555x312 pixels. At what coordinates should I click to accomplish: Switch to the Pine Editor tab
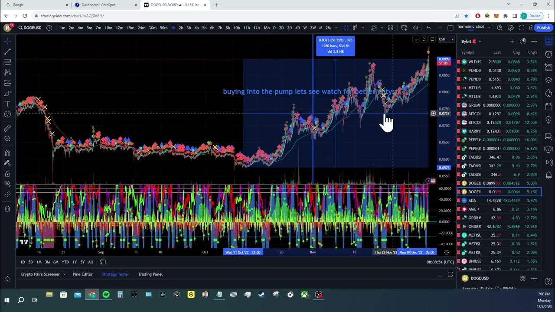[82, 274]
